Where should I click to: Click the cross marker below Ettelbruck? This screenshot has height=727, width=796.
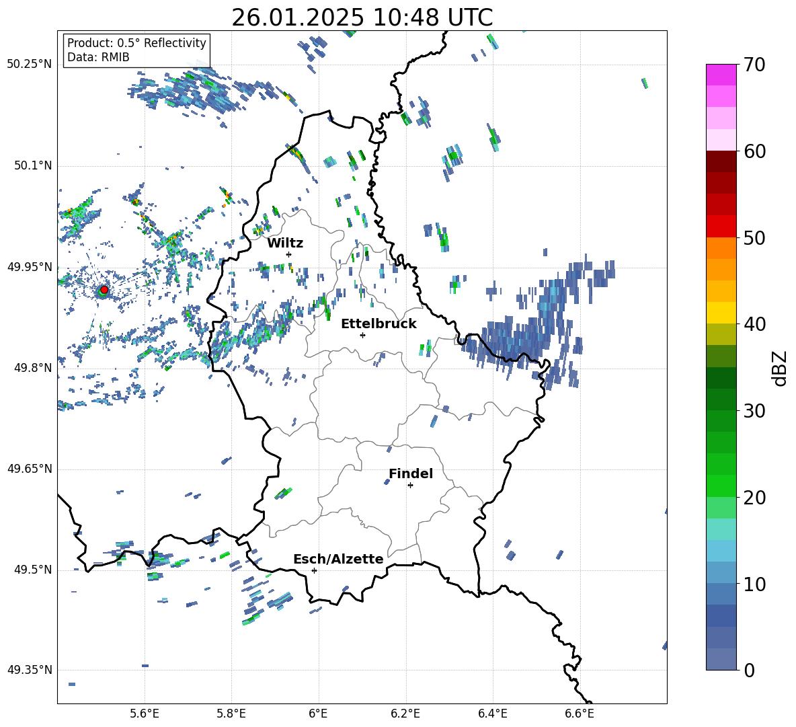[x=362, y=335]
